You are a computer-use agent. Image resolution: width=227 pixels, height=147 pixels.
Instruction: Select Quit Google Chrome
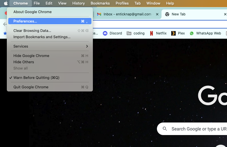click(x=50, y=87)
